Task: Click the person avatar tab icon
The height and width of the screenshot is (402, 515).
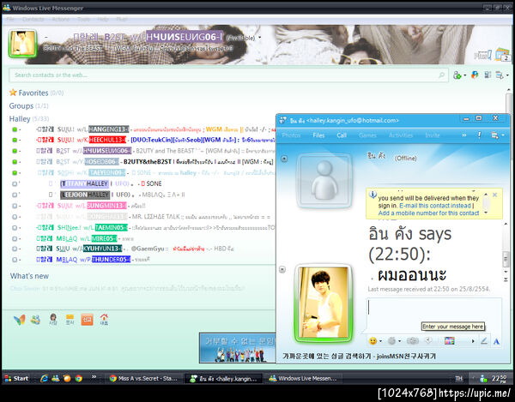Action: click(53, 319)
